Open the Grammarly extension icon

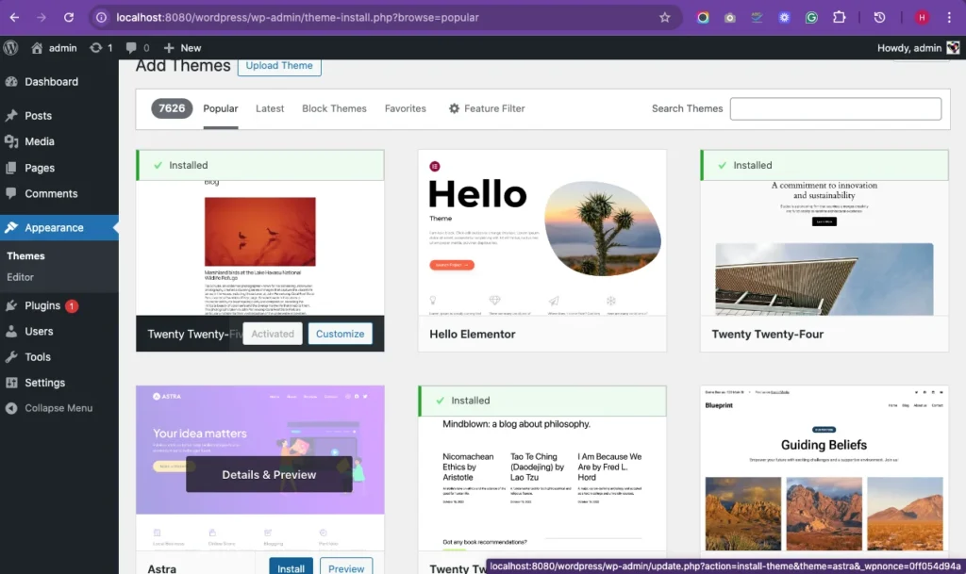811,17
